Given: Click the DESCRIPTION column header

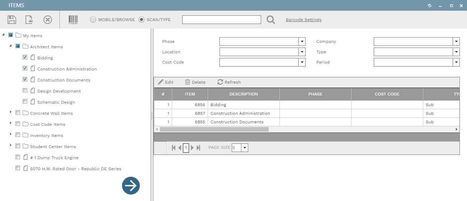Looking at the screenshot, I should coord(244,94).
